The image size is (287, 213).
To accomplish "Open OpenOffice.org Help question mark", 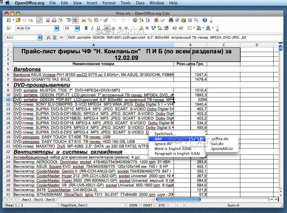I will [x=205, y=20].
